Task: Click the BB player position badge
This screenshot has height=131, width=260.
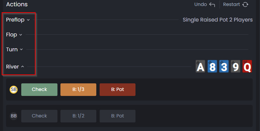Action: coord(14,116)
